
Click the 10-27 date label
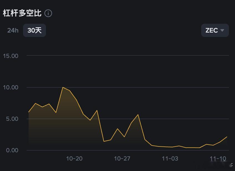click(122, 159)
